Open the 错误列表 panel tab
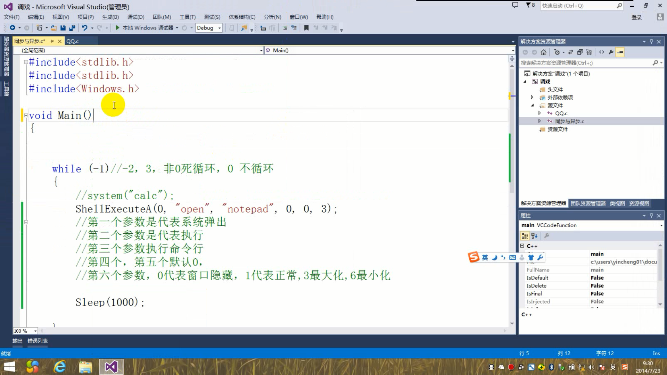The width and height of the screenshot is (667, 375). (x=38, y=341)
